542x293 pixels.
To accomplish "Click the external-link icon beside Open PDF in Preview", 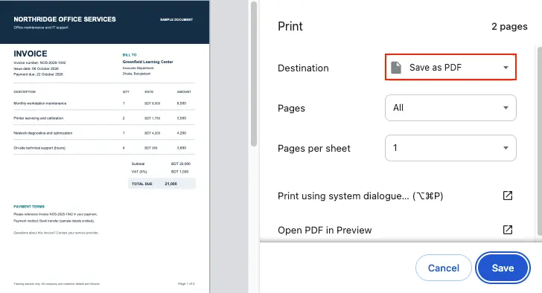I will pos(508,230).
